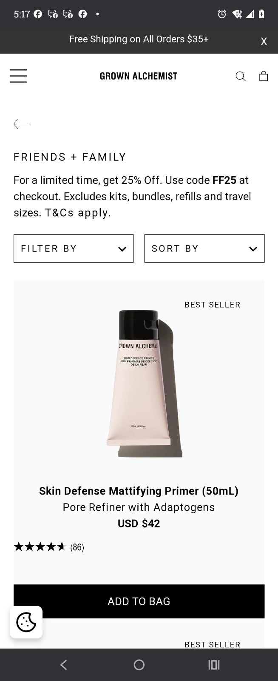Go to Grown Alchemist home logo

click(x=139, y=76)
